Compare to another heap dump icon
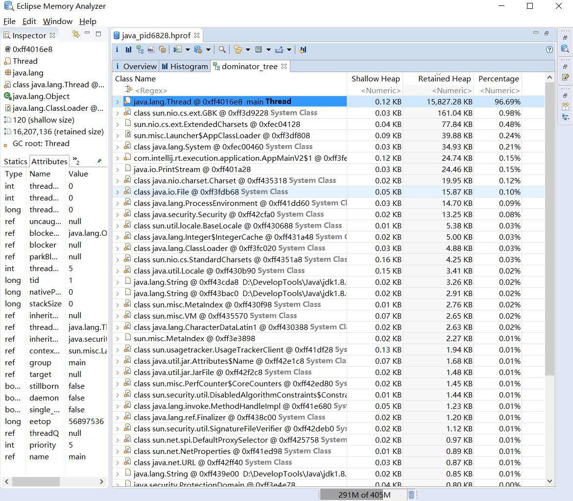 tap(303, 50)
